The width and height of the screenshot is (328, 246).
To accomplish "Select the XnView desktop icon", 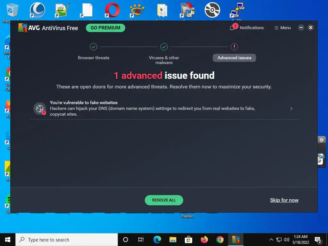I will click(137, 11).
